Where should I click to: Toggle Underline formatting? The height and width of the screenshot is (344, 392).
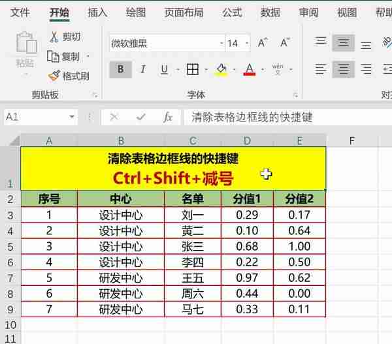(x=164, y=69)
